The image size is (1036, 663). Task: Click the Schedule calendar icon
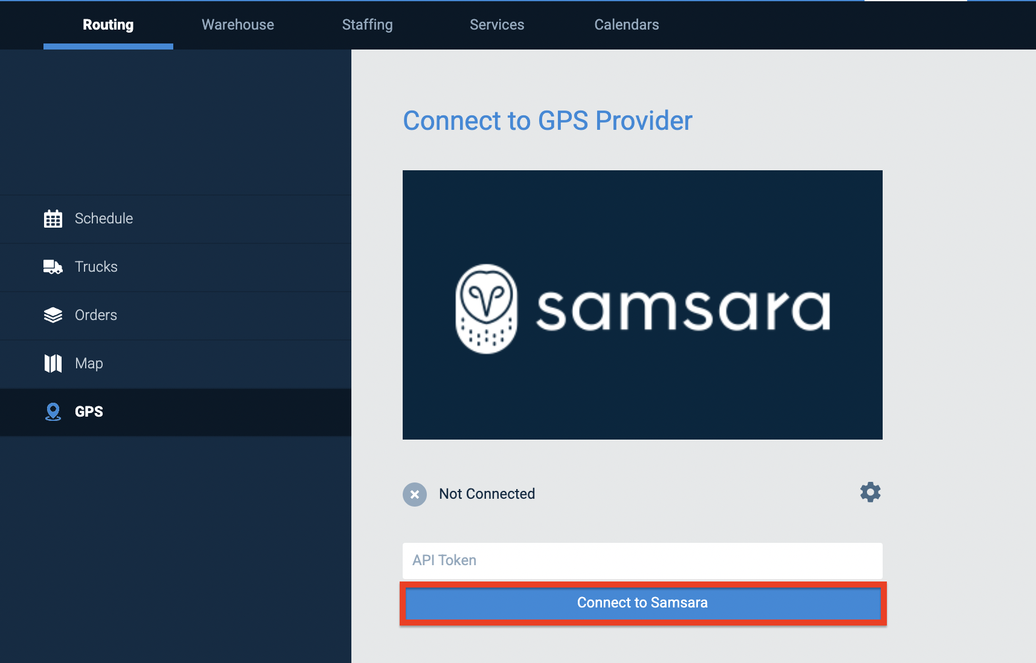click(x=53, y=219)
